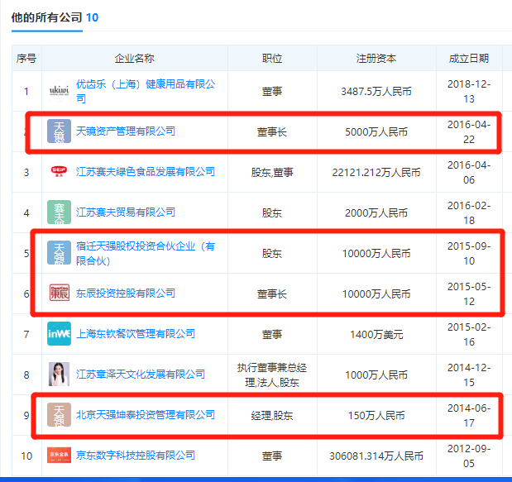Screen dimensions: 512x482
Task: Click the red SEIF logo icon
Action: 59,172
